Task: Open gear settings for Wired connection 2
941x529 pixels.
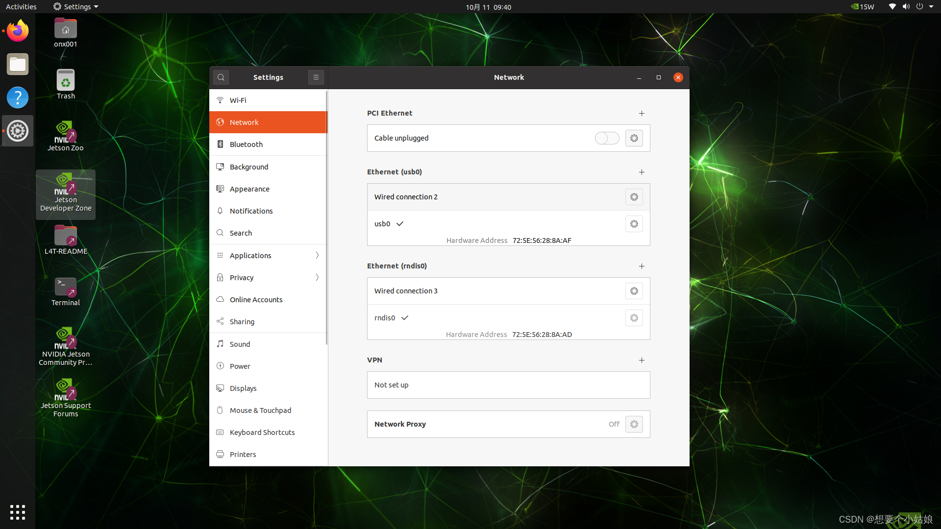Action: pos(634,197)
